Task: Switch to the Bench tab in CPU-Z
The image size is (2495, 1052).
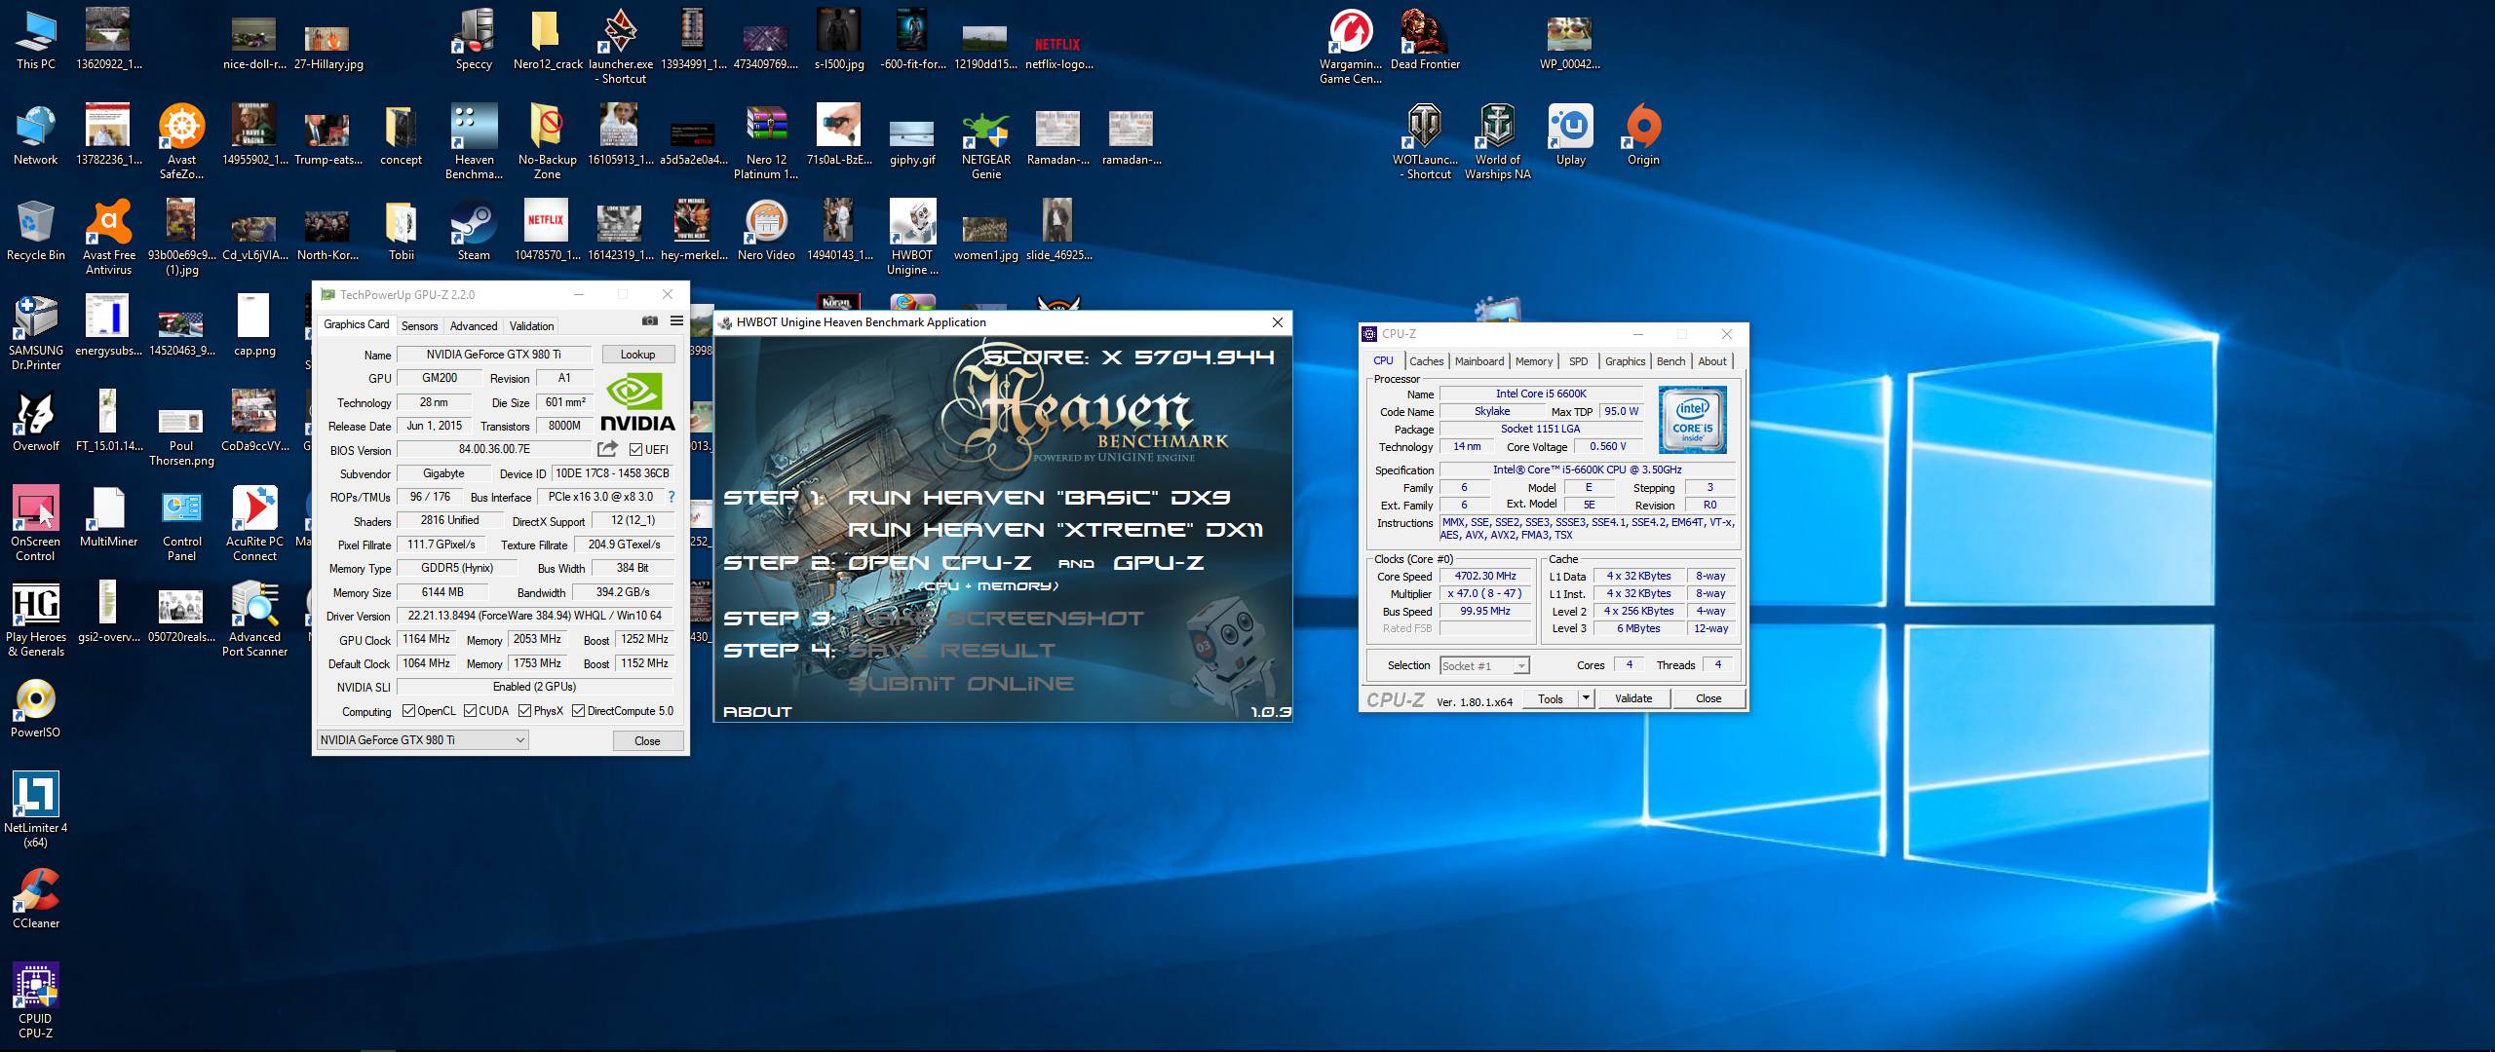Action: [1670, 361]
